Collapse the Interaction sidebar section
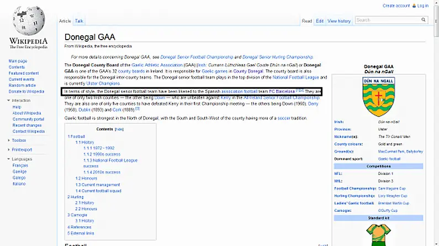439x246 pixels. [x=8, y=100]
